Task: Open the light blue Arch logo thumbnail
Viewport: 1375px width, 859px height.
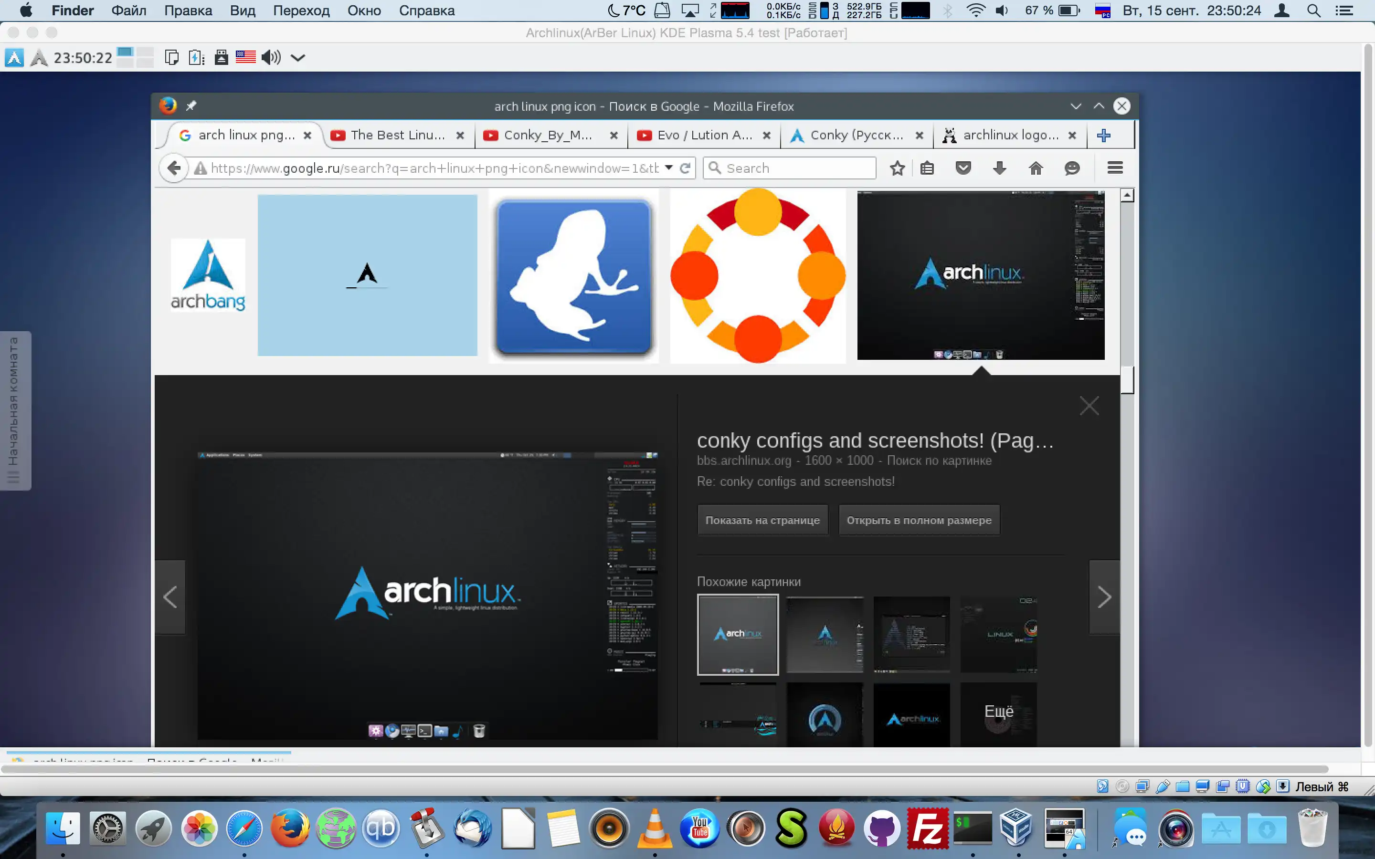Action: coord(368,275)
